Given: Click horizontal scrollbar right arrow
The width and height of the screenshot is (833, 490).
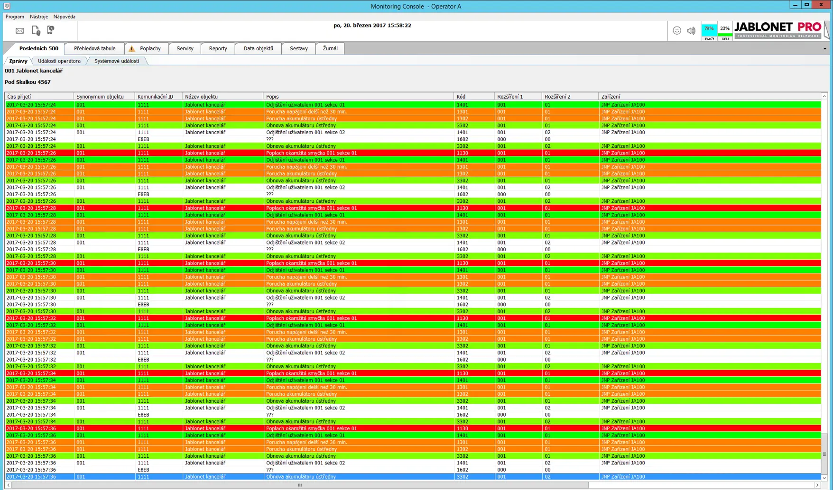Looking at the screenshot, I should coord(817,485).
